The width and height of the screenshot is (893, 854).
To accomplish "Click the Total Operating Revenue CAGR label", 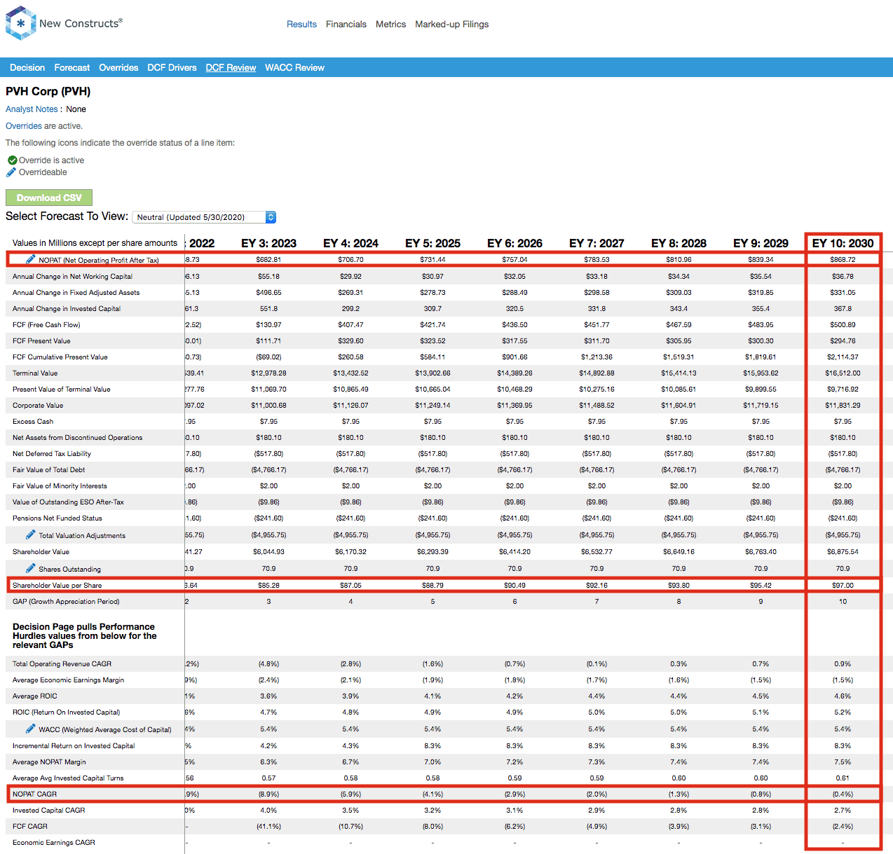I will 62,663.
